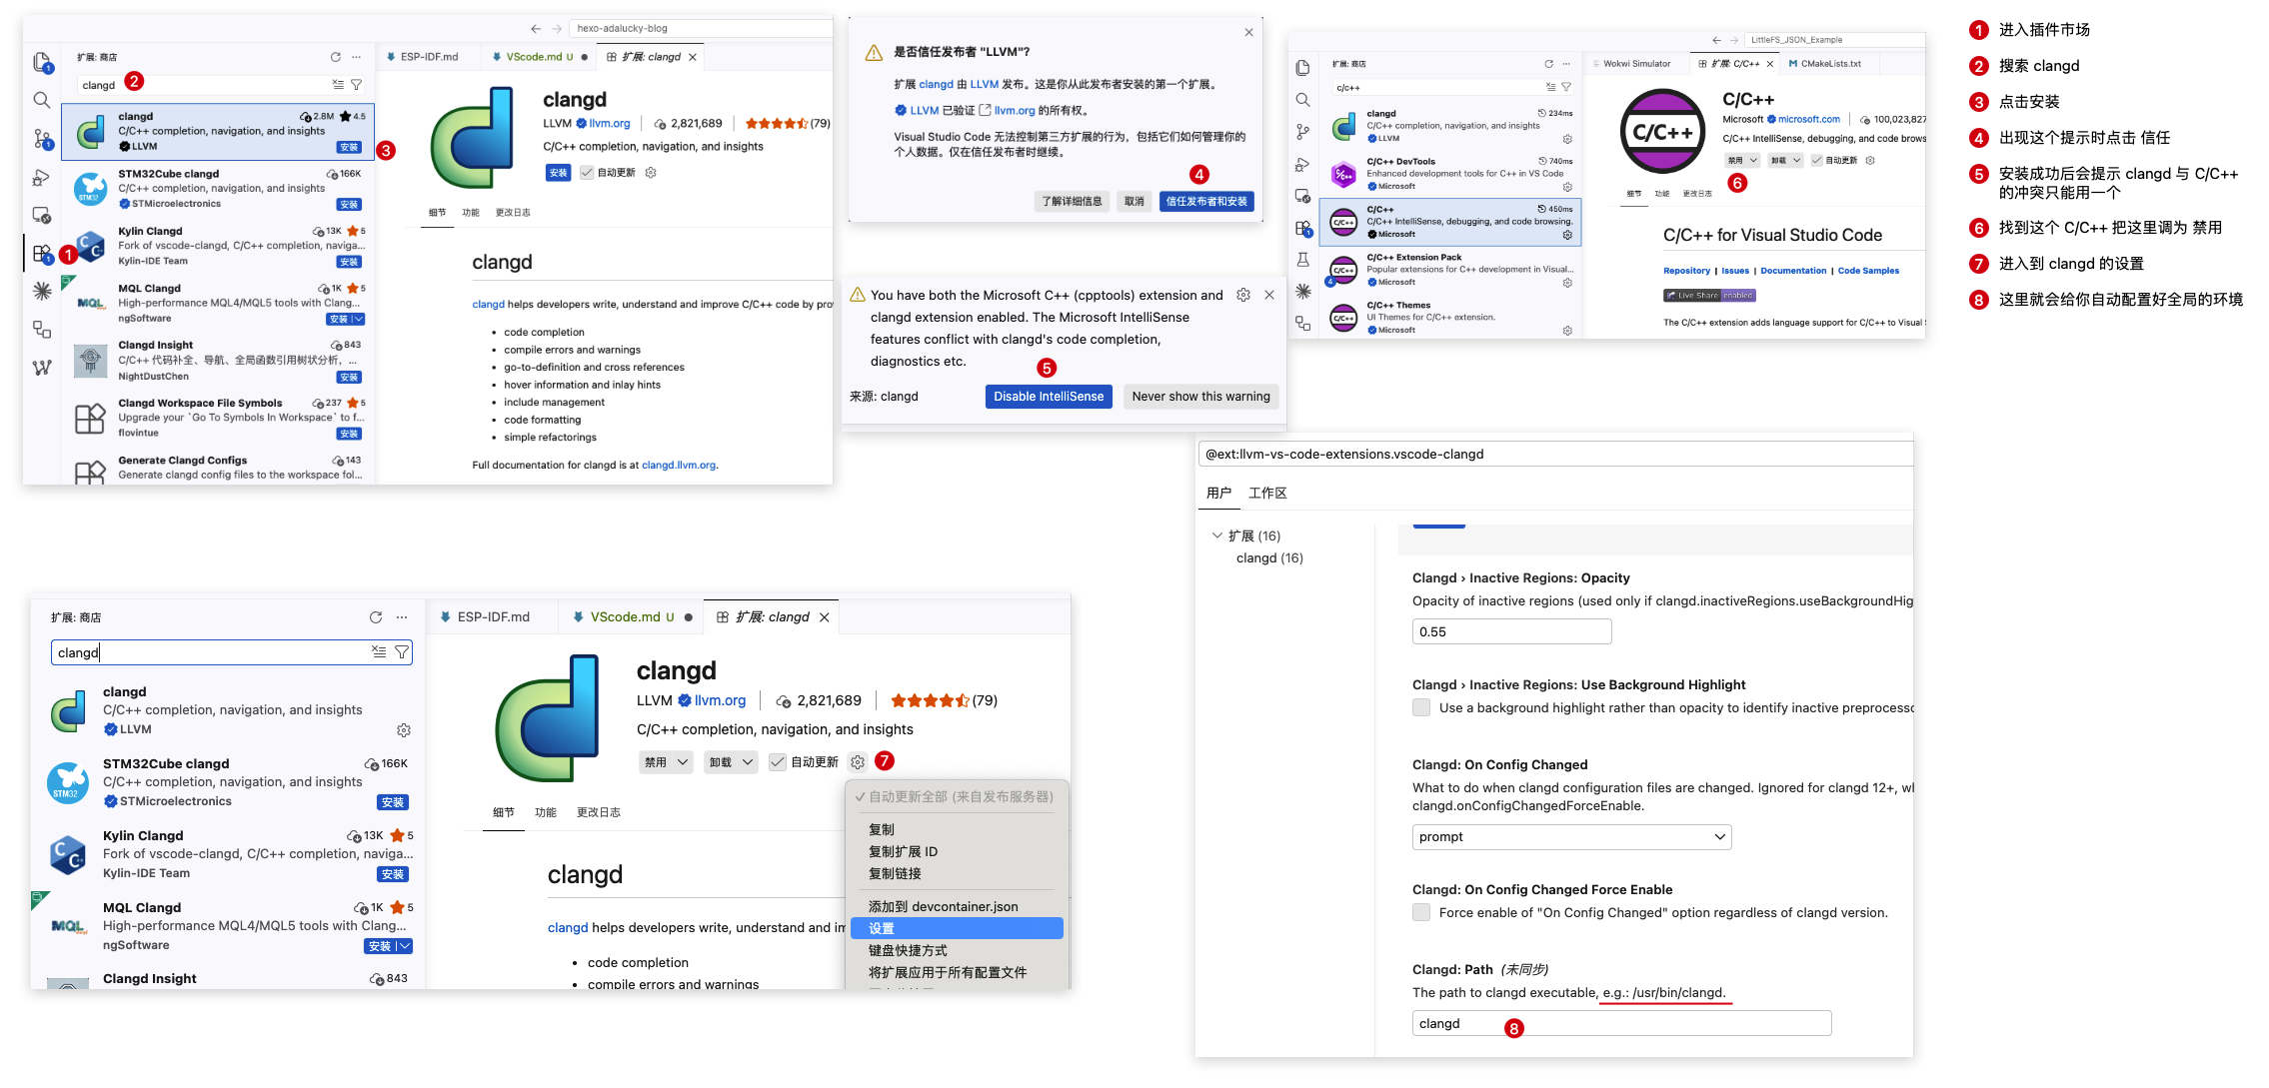Screen dimensions: 2269x1088
Task: Open the Testing flask in the LittleFS_JSON_Example window
Action: [x=1302, y=260]
